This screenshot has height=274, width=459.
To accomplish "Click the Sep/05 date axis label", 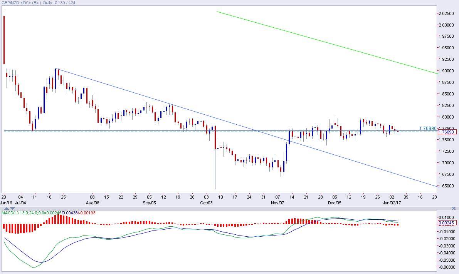I will point(149,203).
